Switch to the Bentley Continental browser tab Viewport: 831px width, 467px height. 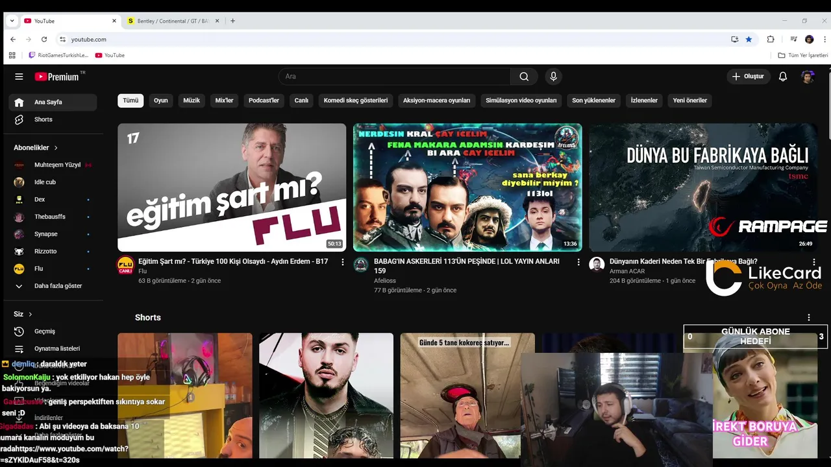tap(173, 21)
